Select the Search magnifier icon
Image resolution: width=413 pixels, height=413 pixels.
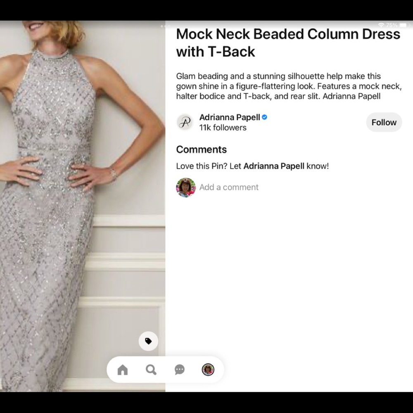click(151, 370)
